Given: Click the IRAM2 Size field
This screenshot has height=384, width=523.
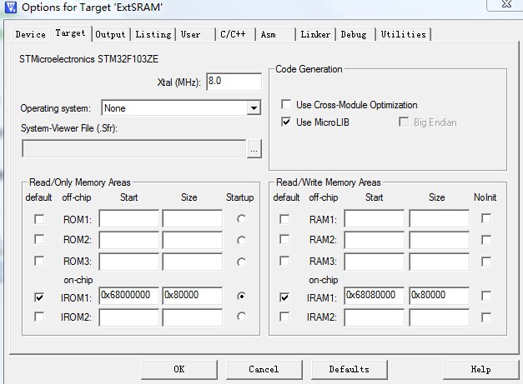Looking at the screenshot, I should pos(440,317).
